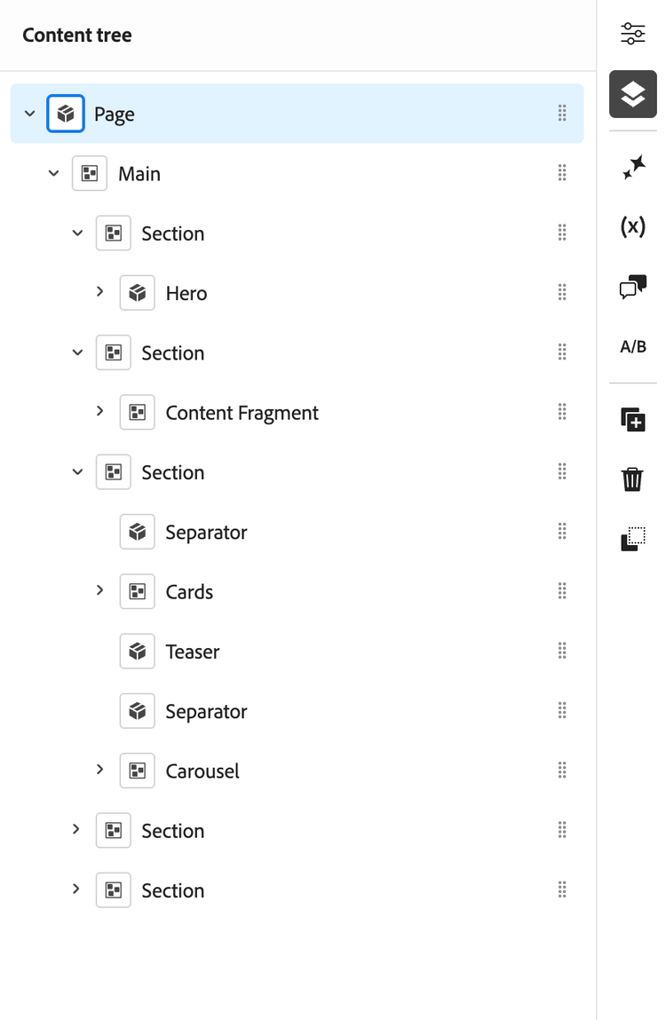The height and width of the screenshot is (1020, 666).
Task: Click the dotted square copy icon
Action: 632,539
